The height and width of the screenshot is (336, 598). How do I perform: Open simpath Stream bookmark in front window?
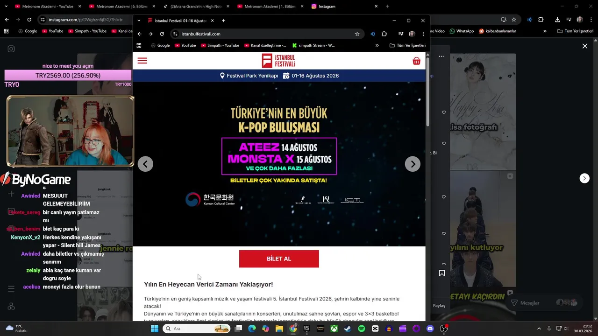(313, 45)
